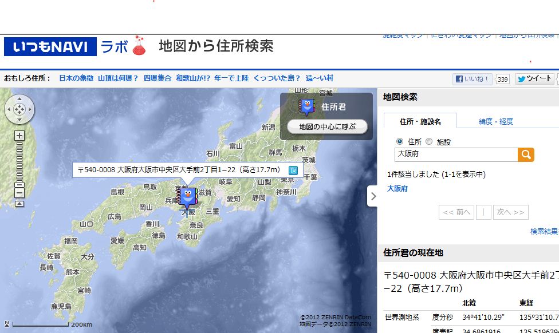Click the 鹿児島 label on the map

pos(61,306)
